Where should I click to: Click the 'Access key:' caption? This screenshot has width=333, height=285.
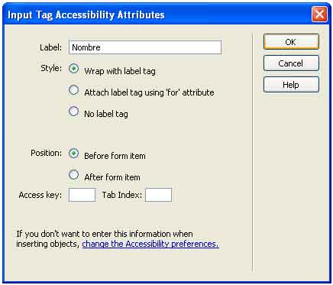point(40,195)
